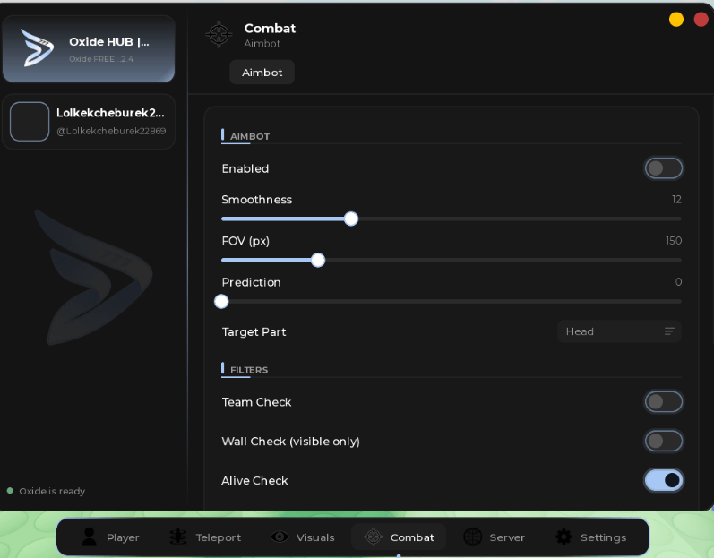The width and height of the screenshot is (714, 558).
Task: Click the red close circle
Action: [701, 20]
